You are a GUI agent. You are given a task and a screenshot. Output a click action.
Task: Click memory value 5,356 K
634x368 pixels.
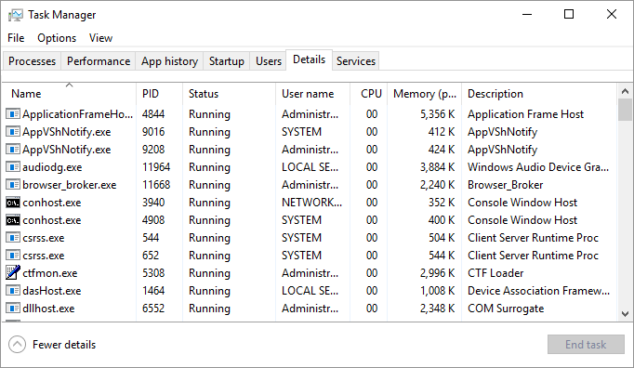click(438, 114)
